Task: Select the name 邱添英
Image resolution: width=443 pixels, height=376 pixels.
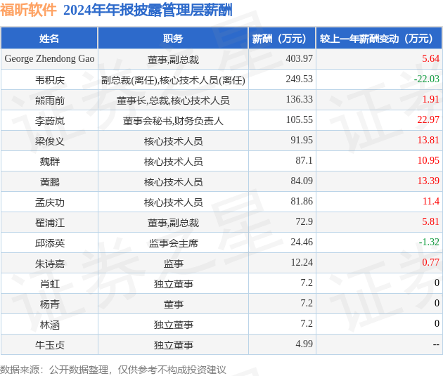Action: (50, 243)
